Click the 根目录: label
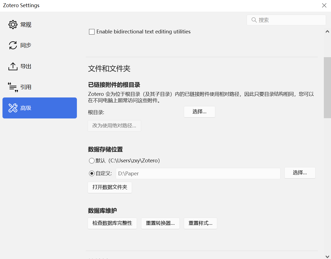 tap(96, 112)
